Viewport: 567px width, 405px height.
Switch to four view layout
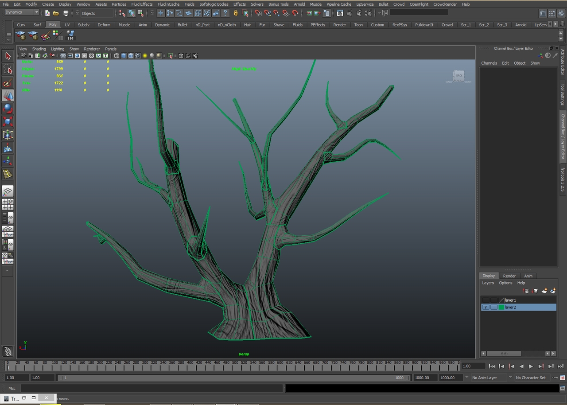[x=8, y=204]
